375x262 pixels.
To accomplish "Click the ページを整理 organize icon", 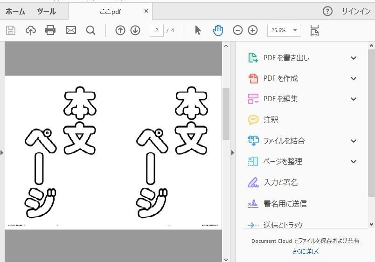I will tap(253, 161).
